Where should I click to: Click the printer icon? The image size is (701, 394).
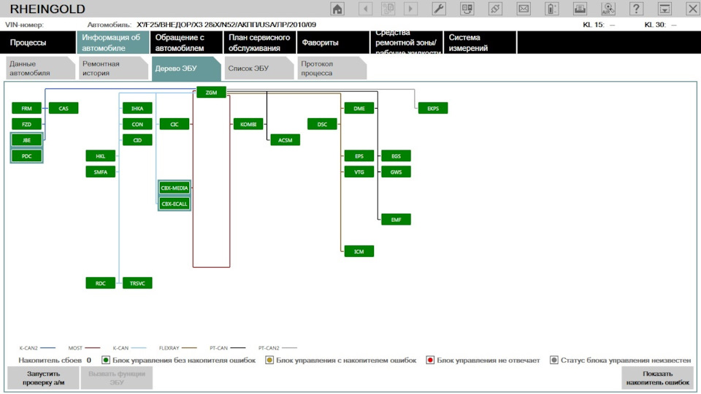(x=580, y=9)
